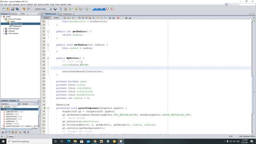The height and width of the screenshot is (144, 256).
Task: Open Task View on the taskbar
Action: tap(62, 141)
